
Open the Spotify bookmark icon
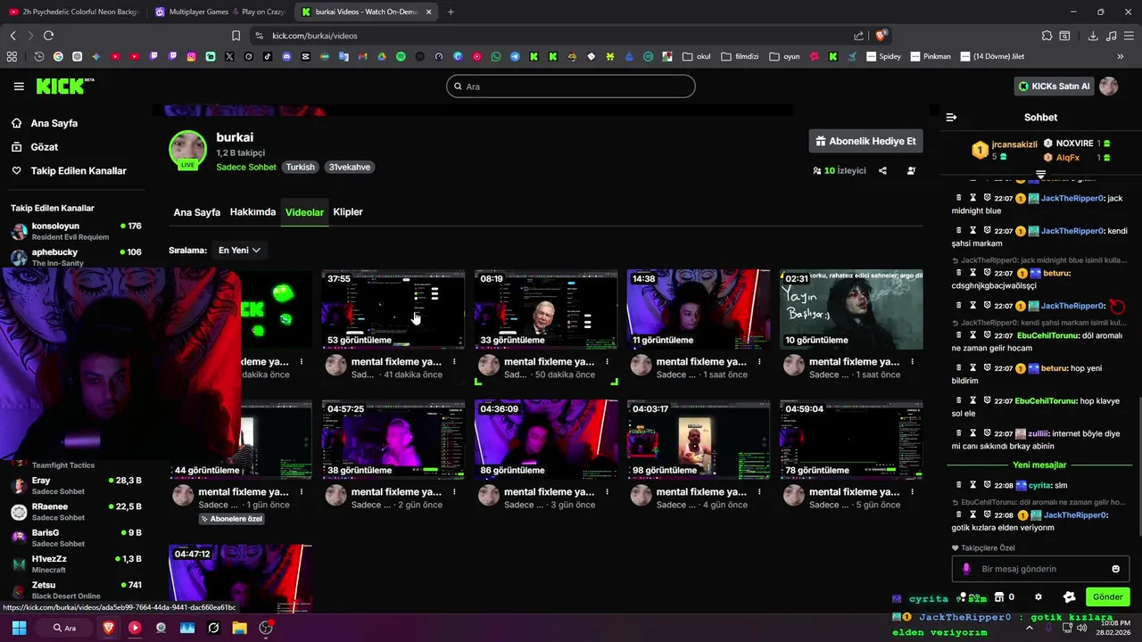click(401, 56)
